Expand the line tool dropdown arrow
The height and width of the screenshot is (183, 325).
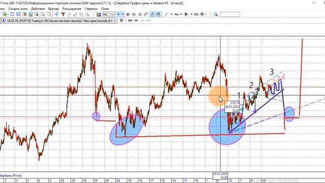171,14
